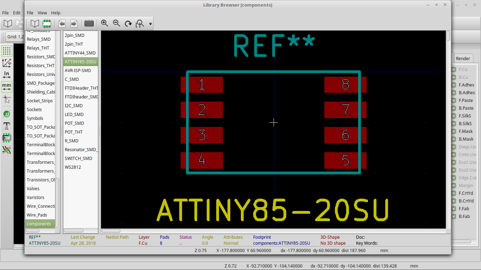This screenshot has height=270, width=481.
Task: Click open library icon in background editor
Action: (x=8, y=24)
